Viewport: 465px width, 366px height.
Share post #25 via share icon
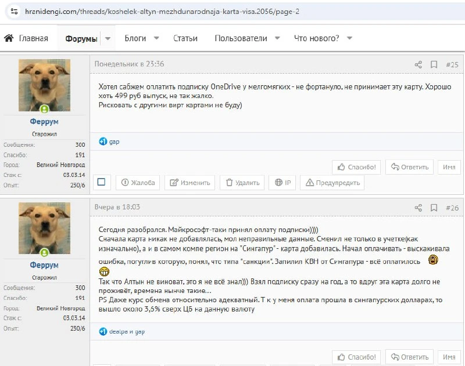tap(418, 64)
